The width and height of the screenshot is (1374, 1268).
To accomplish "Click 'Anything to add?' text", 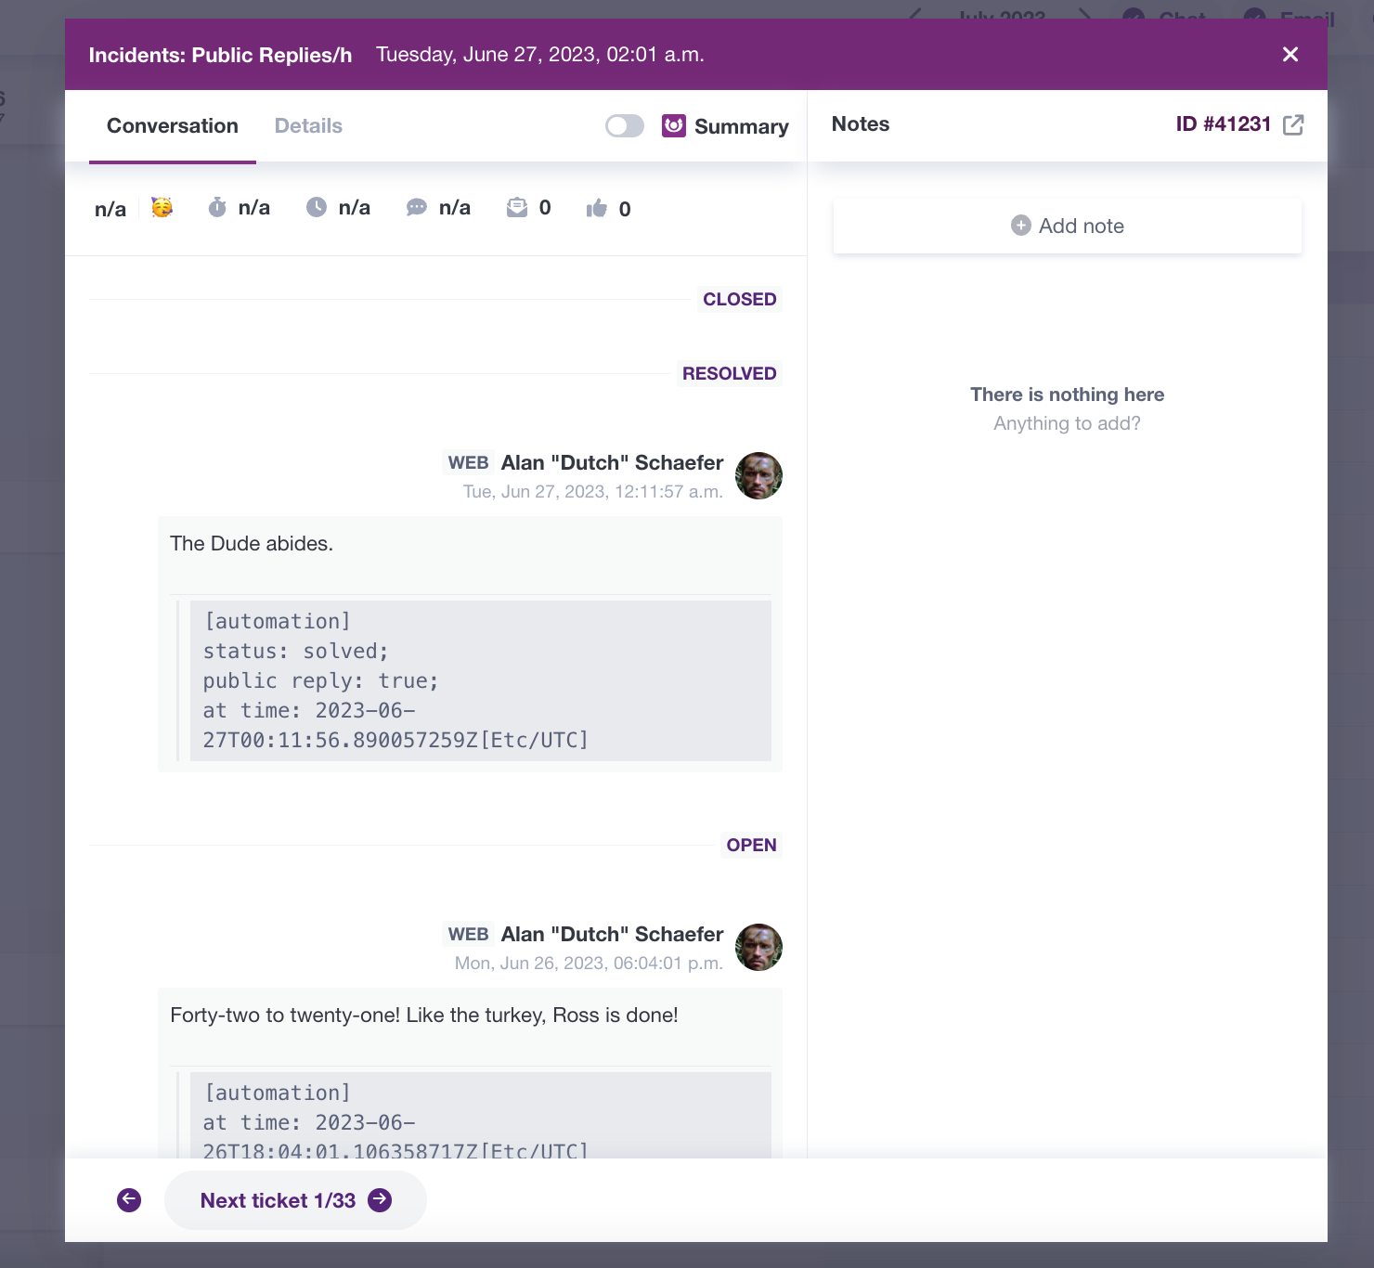I will pyautogui.click(x=1068, y=423).
